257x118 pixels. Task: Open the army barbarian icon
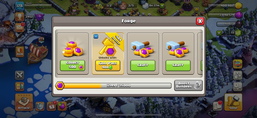pos(20,86)
